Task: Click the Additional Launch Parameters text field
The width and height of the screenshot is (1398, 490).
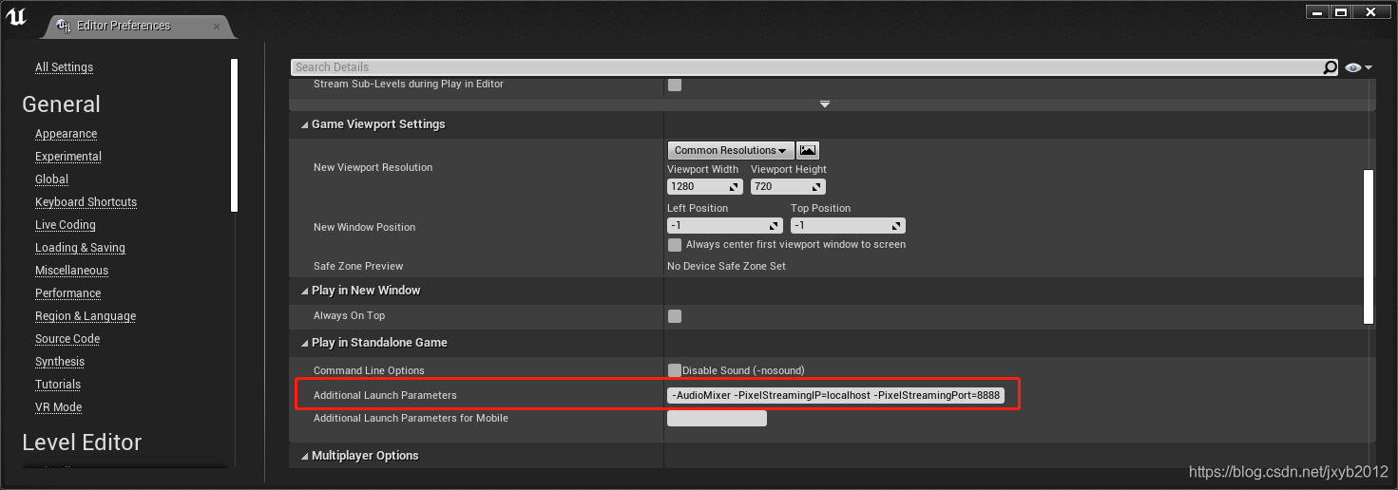Action: pyautogui.click(x=835, y=395)
